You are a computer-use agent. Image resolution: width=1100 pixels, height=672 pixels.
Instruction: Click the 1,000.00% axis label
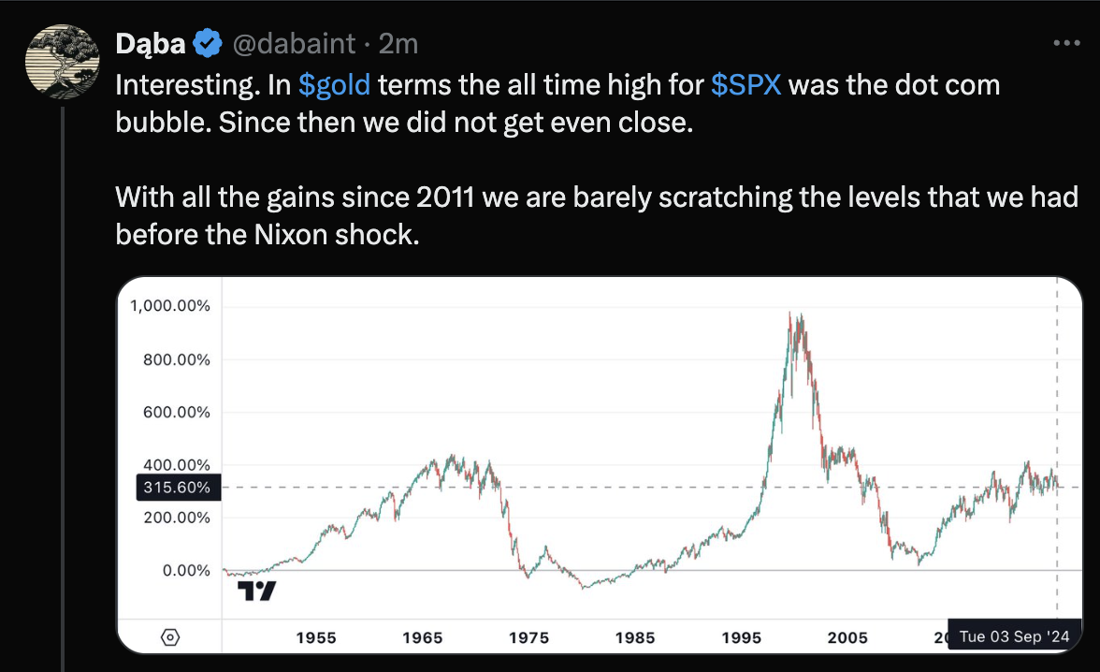pyautogui.click(x=170, y=306)
